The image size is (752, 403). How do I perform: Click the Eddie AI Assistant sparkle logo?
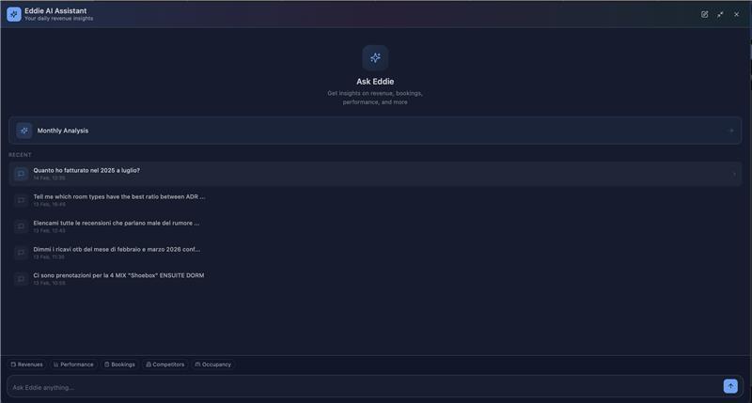(14, 14)
